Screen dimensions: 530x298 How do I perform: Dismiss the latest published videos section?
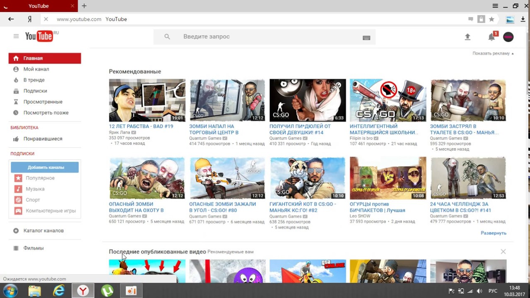[503, 252]
